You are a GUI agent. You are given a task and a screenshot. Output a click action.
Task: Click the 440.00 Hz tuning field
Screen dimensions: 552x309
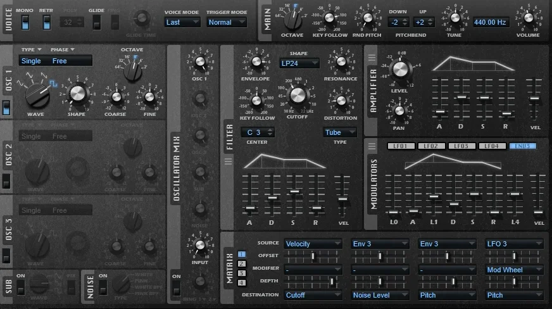[491, 22]
